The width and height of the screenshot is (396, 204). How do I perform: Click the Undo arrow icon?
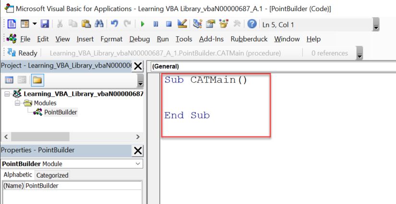[x=114, y=24]
